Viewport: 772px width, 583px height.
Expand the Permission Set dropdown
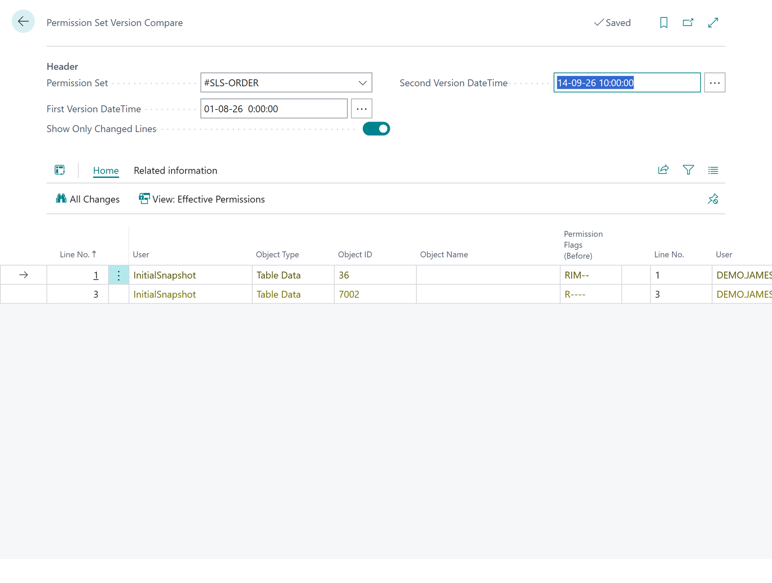363,83
